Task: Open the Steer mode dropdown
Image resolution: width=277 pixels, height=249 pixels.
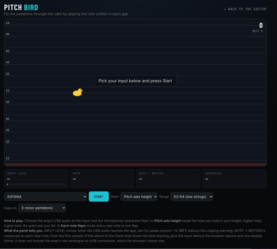Action: 139,197
